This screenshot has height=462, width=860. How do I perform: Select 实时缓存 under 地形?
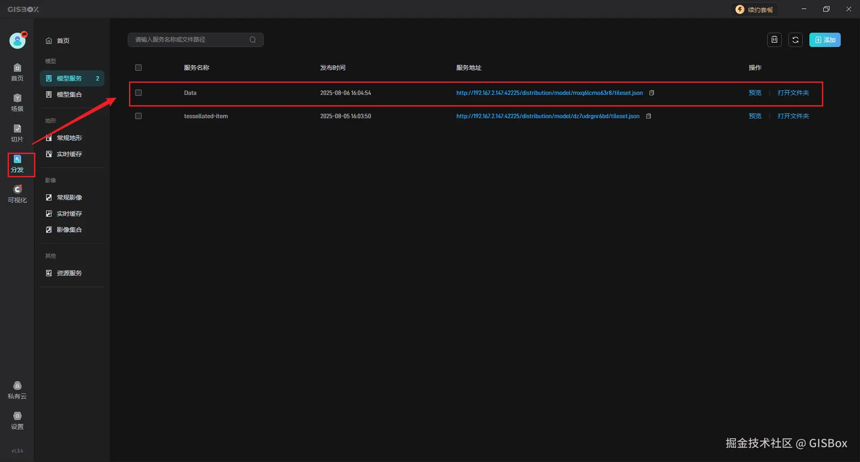(x=72, y=154)
